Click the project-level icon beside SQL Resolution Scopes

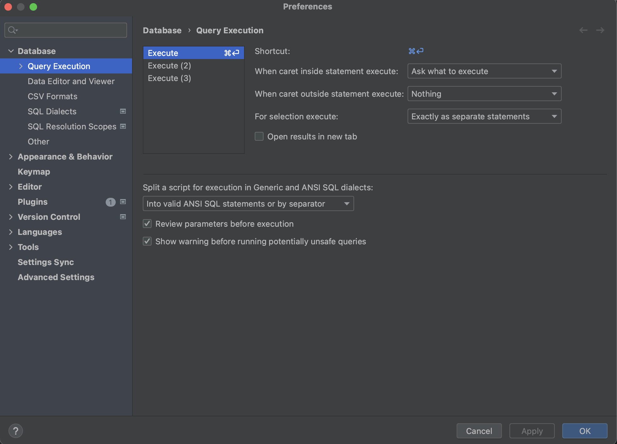[123, 126]
